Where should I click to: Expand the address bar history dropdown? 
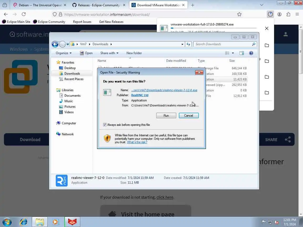[182, 44]
